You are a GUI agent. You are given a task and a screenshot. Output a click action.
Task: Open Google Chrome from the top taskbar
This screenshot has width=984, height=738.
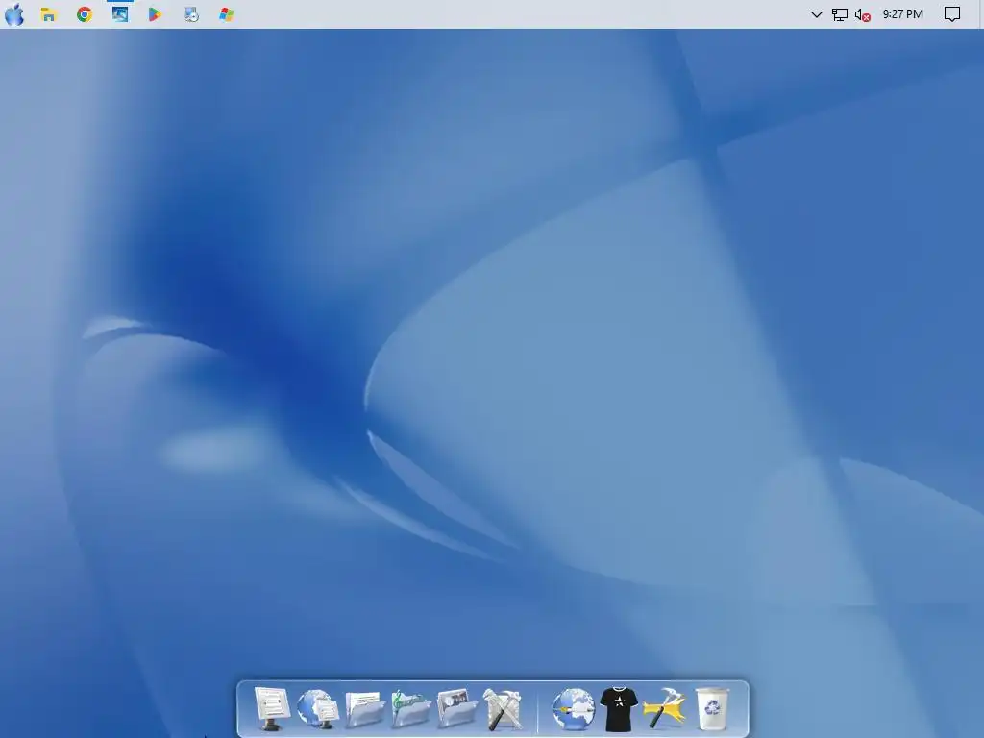85,14
